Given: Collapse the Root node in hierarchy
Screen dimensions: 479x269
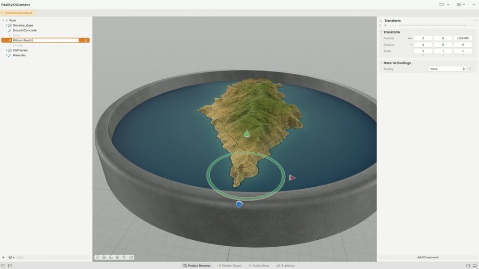Looking at the screenshot, I should (3, 20).
